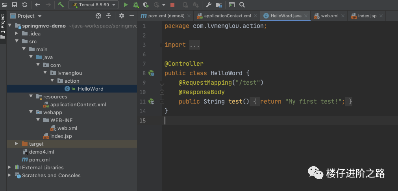The image size is (398, 191).
Task: Open the Run Anything terminal icon
Action: (x=232, y=5)
